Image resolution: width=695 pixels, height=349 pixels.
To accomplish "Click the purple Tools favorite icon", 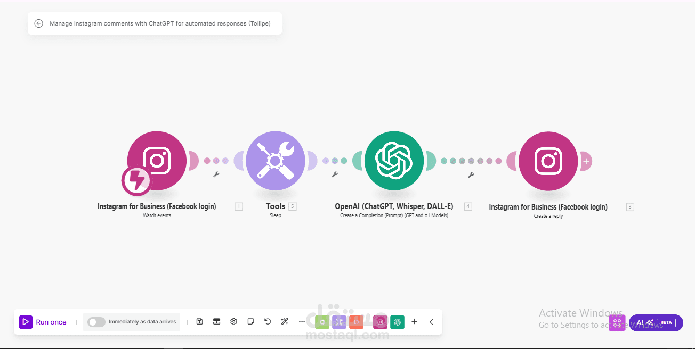I will pyautogui.click(x=340, y=322).
